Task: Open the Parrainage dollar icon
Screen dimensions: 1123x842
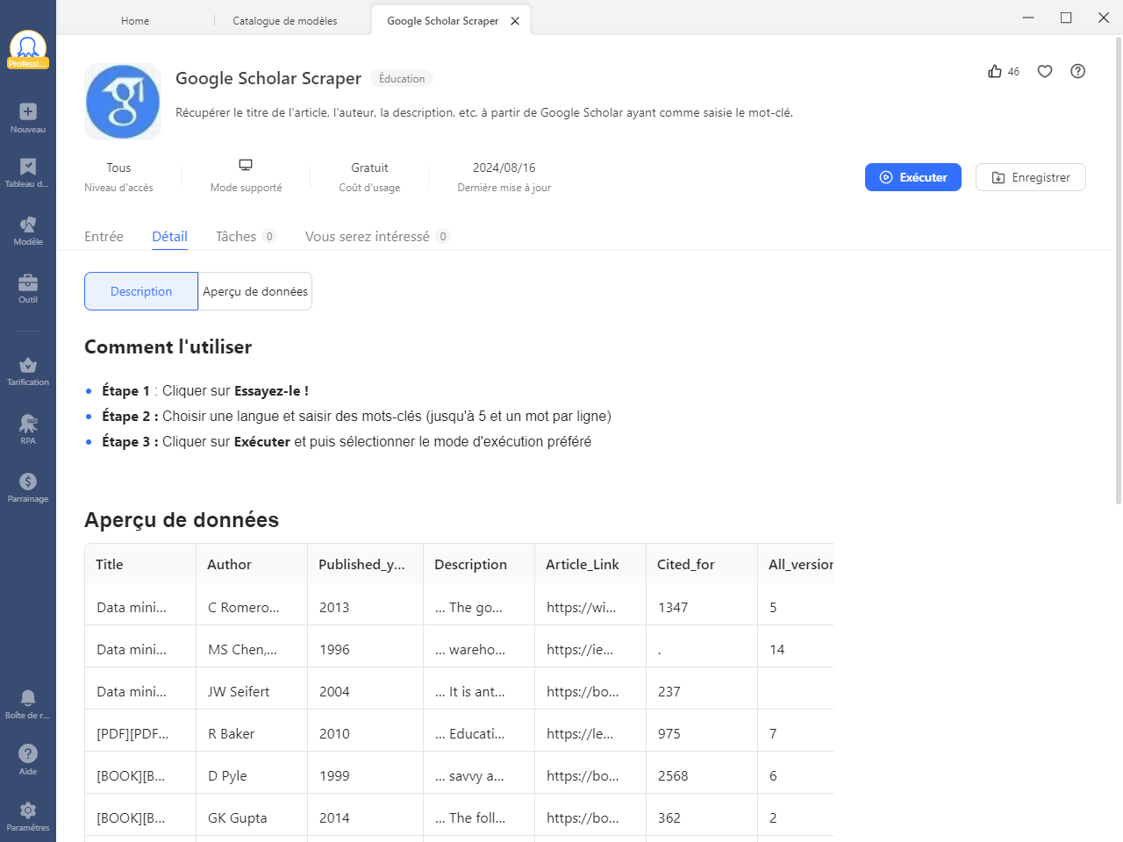Action: [x=28, y=482]
